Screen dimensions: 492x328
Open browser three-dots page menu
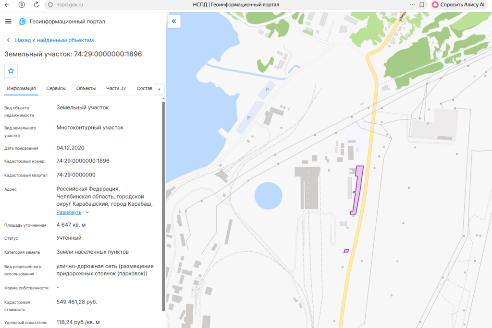412,5
